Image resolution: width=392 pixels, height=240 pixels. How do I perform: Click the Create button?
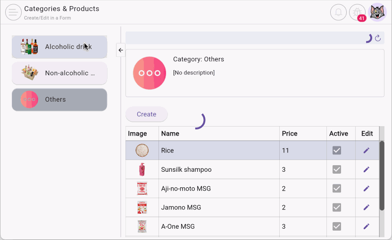(146, 114)
